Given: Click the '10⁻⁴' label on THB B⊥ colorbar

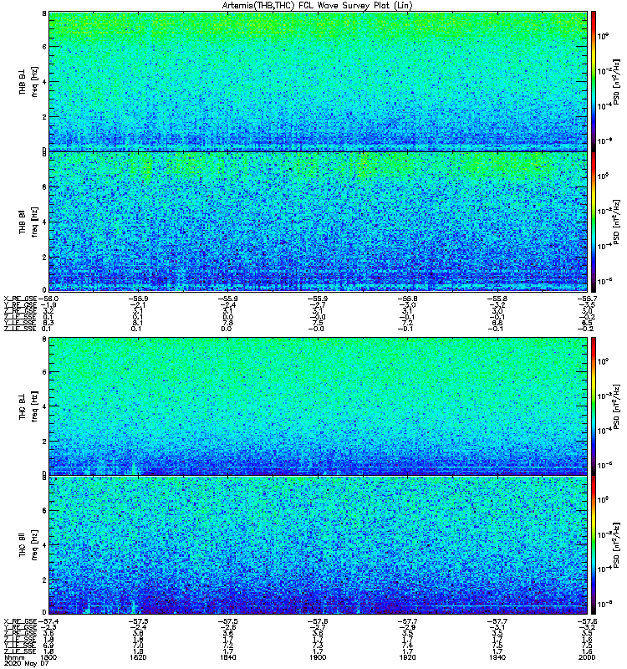Looking at the screenshot, I should coord(604,106).
